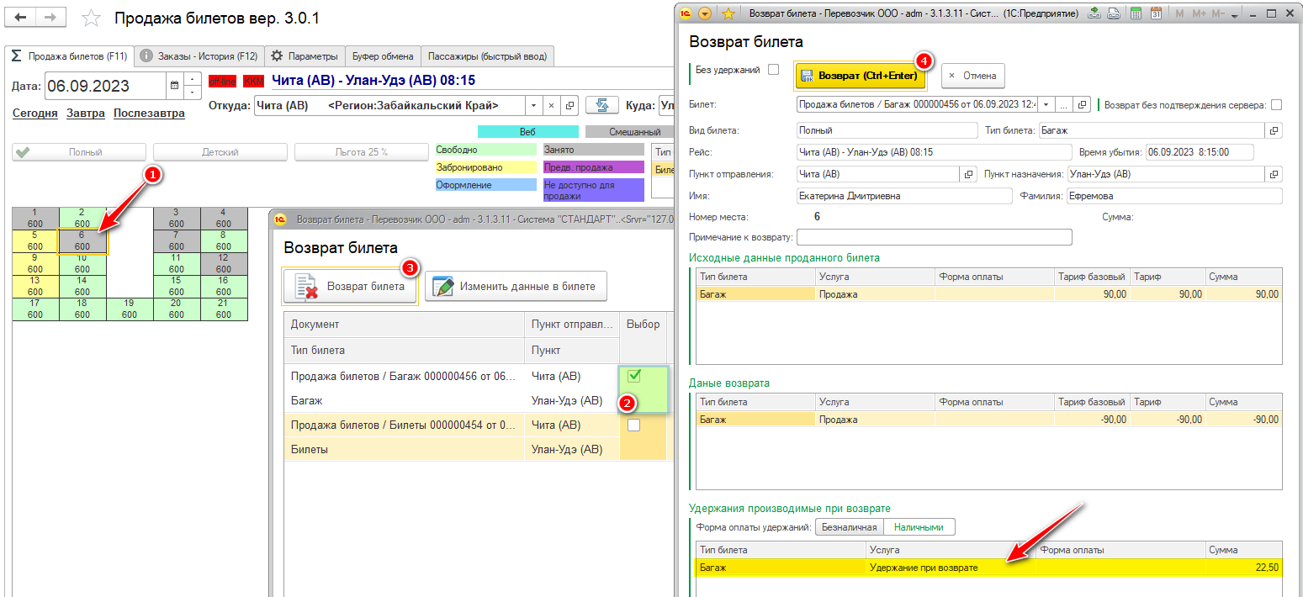The height and width of the screenshot is (597, 1303).
Task: Click the print icon in title bar
Action: (1113, 13)
